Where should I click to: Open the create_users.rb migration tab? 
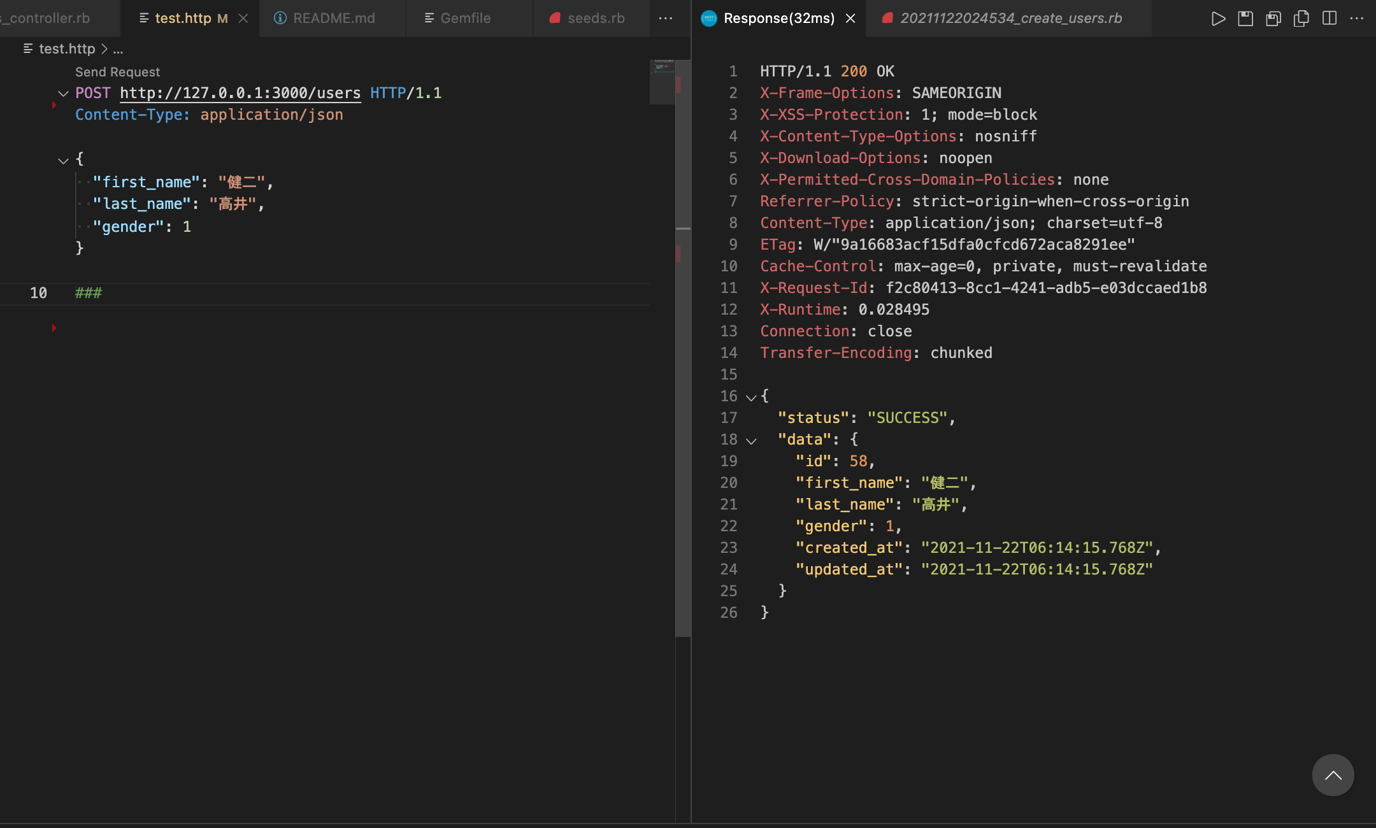click(1010, 18)
